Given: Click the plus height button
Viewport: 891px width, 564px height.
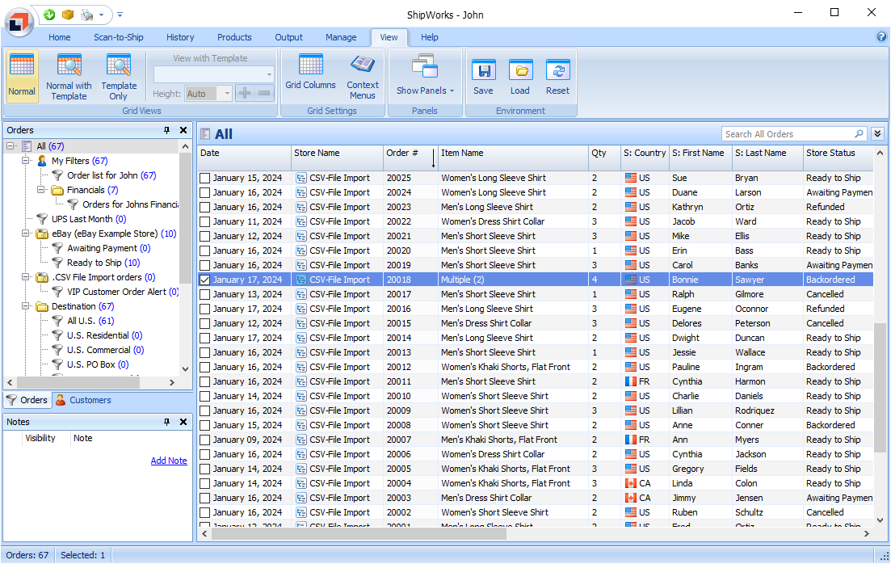Looking at the screenshot, I should pyautogui.click(x=244, y=93).
